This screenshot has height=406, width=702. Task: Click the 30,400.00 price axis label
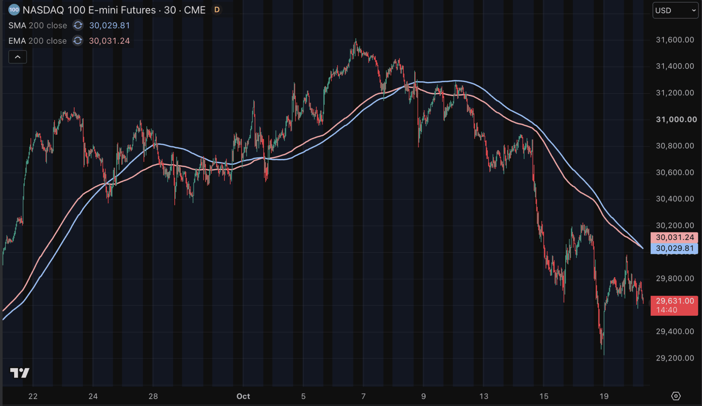(x=675, y=199)
